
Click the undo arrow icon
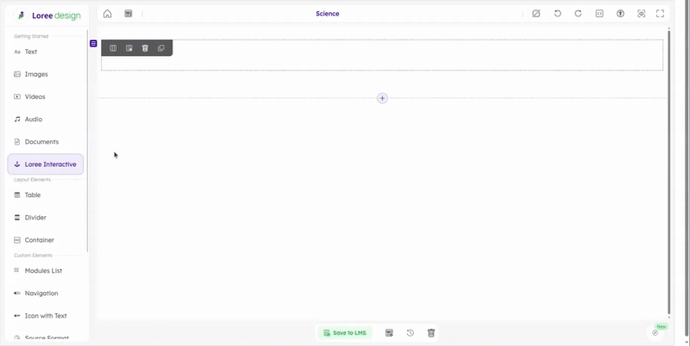click(x=557, y=14)
